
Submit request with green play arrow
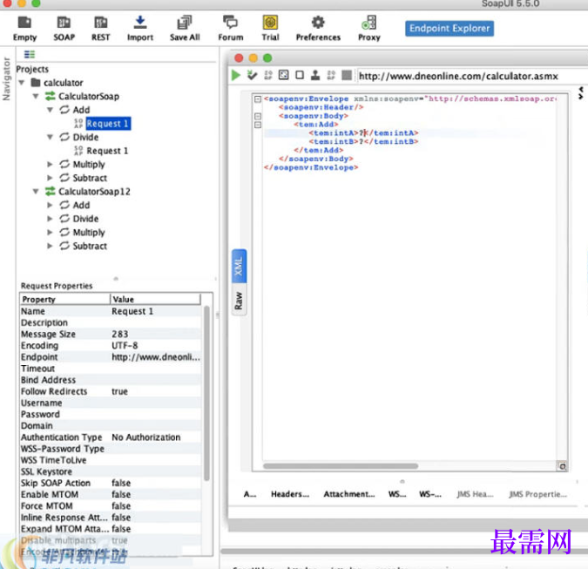coord(236,76)
